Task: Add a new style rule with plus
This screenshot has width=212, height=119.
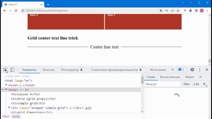Action: pyautogui.click(x=204, y=84)
